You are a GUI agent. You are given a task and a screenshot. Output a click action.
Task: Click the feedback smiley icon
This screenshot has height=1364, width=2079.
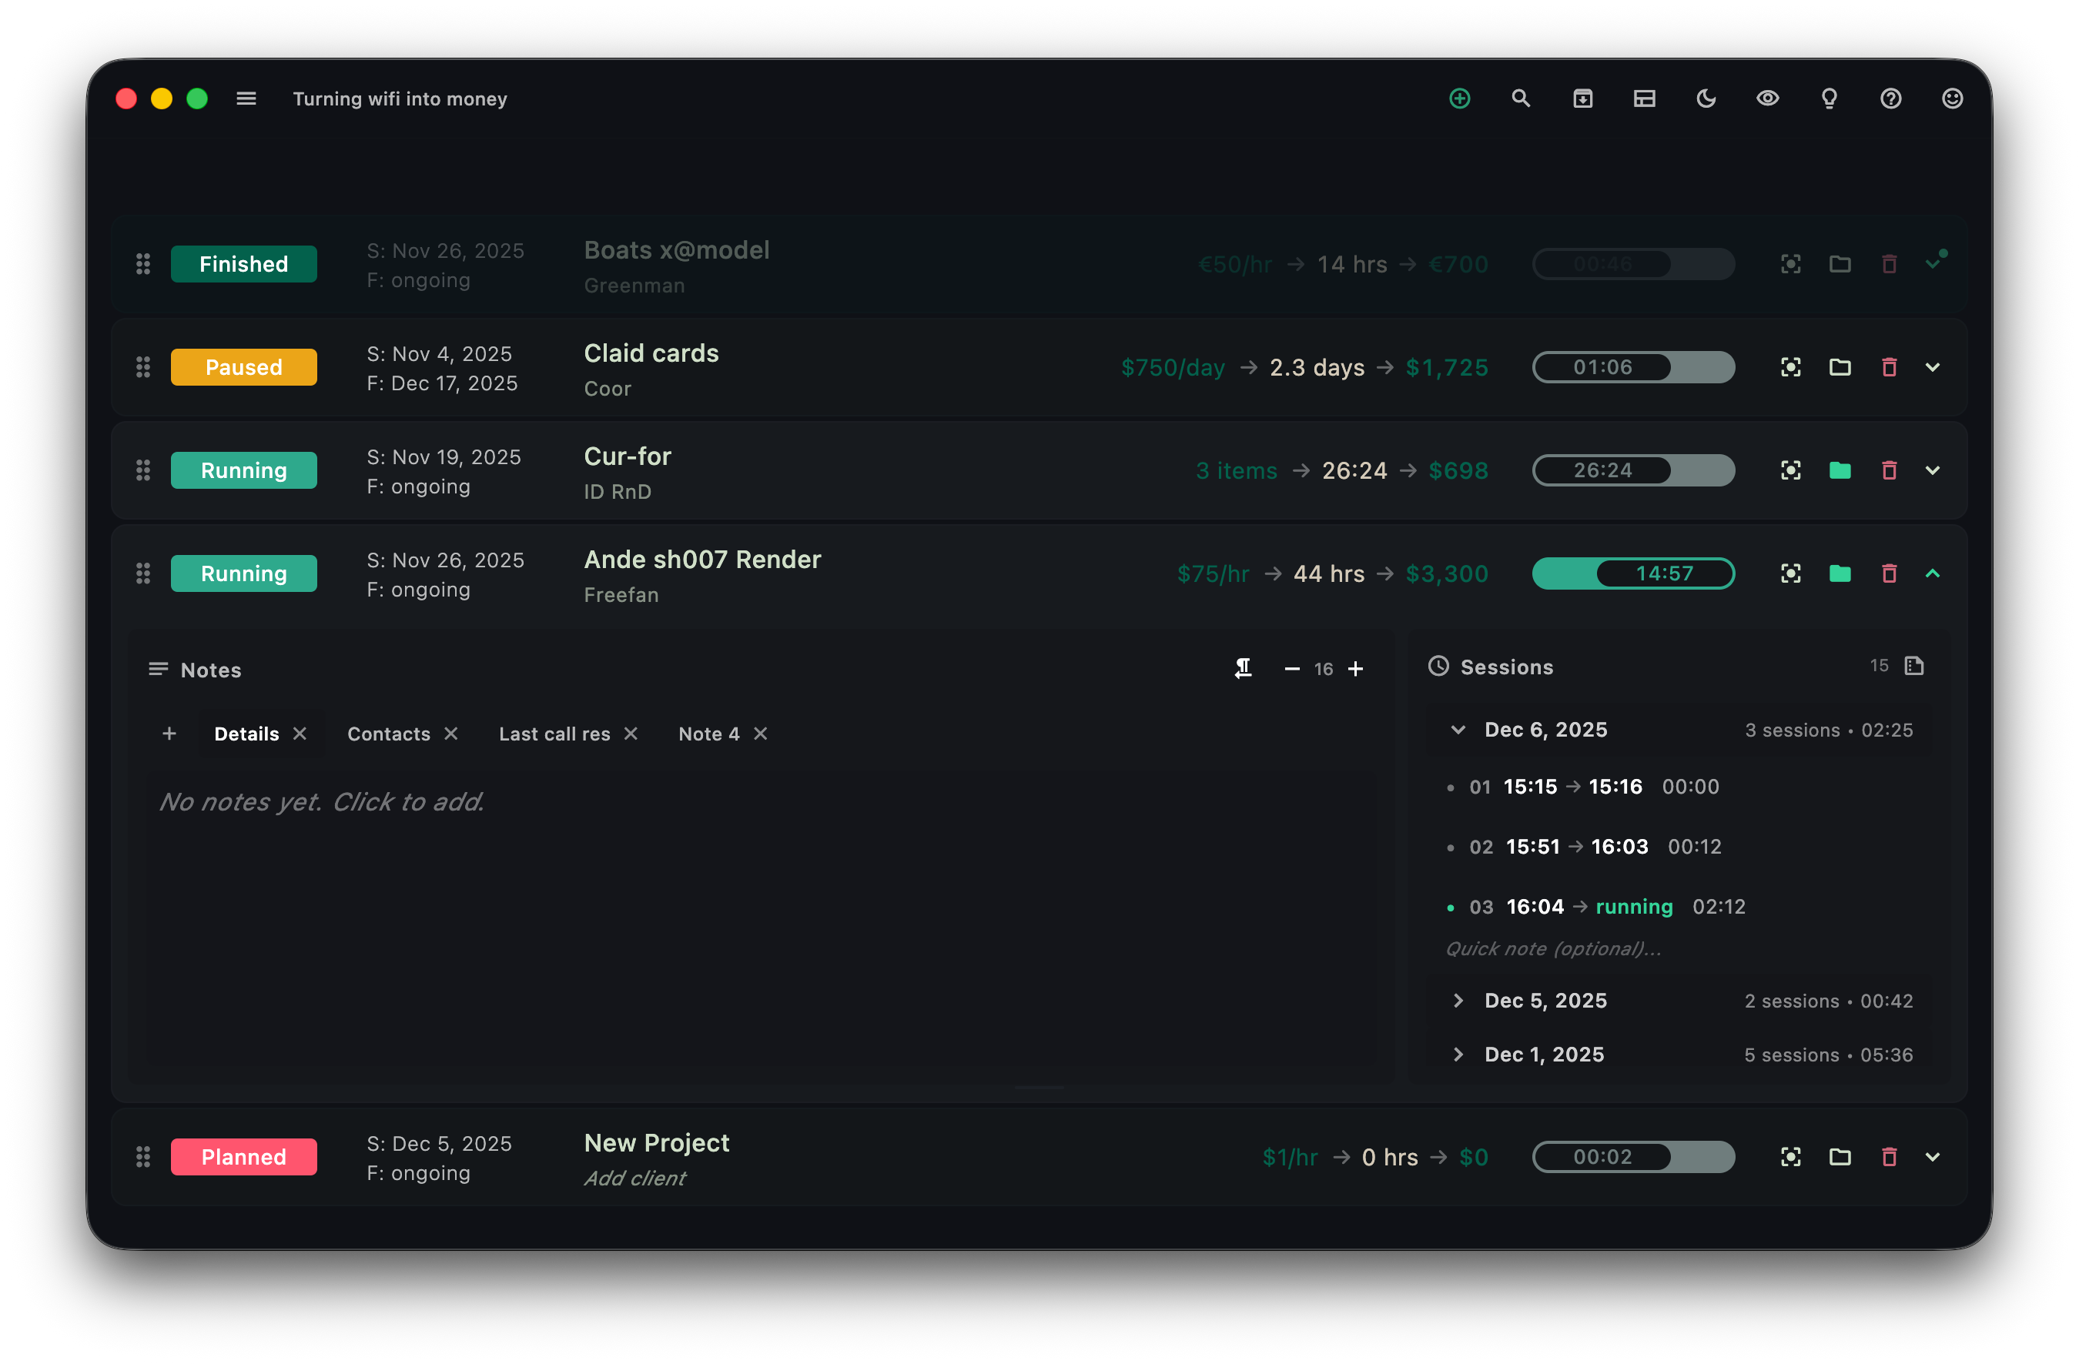[1951, 99]
